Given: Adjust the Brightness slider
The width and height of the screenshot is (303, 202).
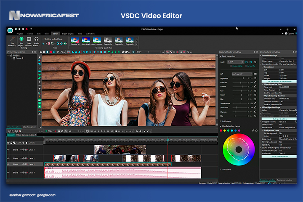Looking at the screenshot, I should click(x=241, y=78).
